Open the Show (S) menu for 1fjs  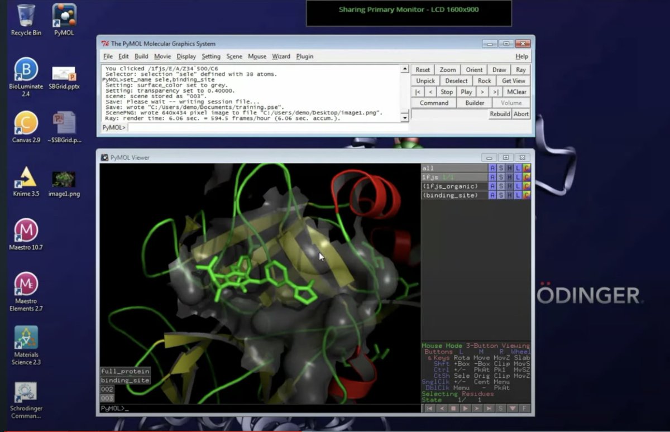(501, 177)
